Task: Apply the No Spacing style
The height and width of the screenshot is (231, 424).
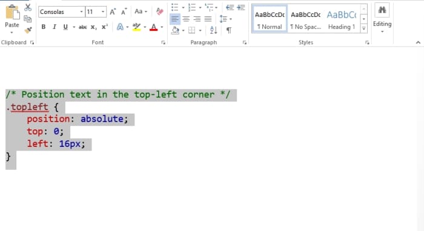Action: [x=305, y=19]
